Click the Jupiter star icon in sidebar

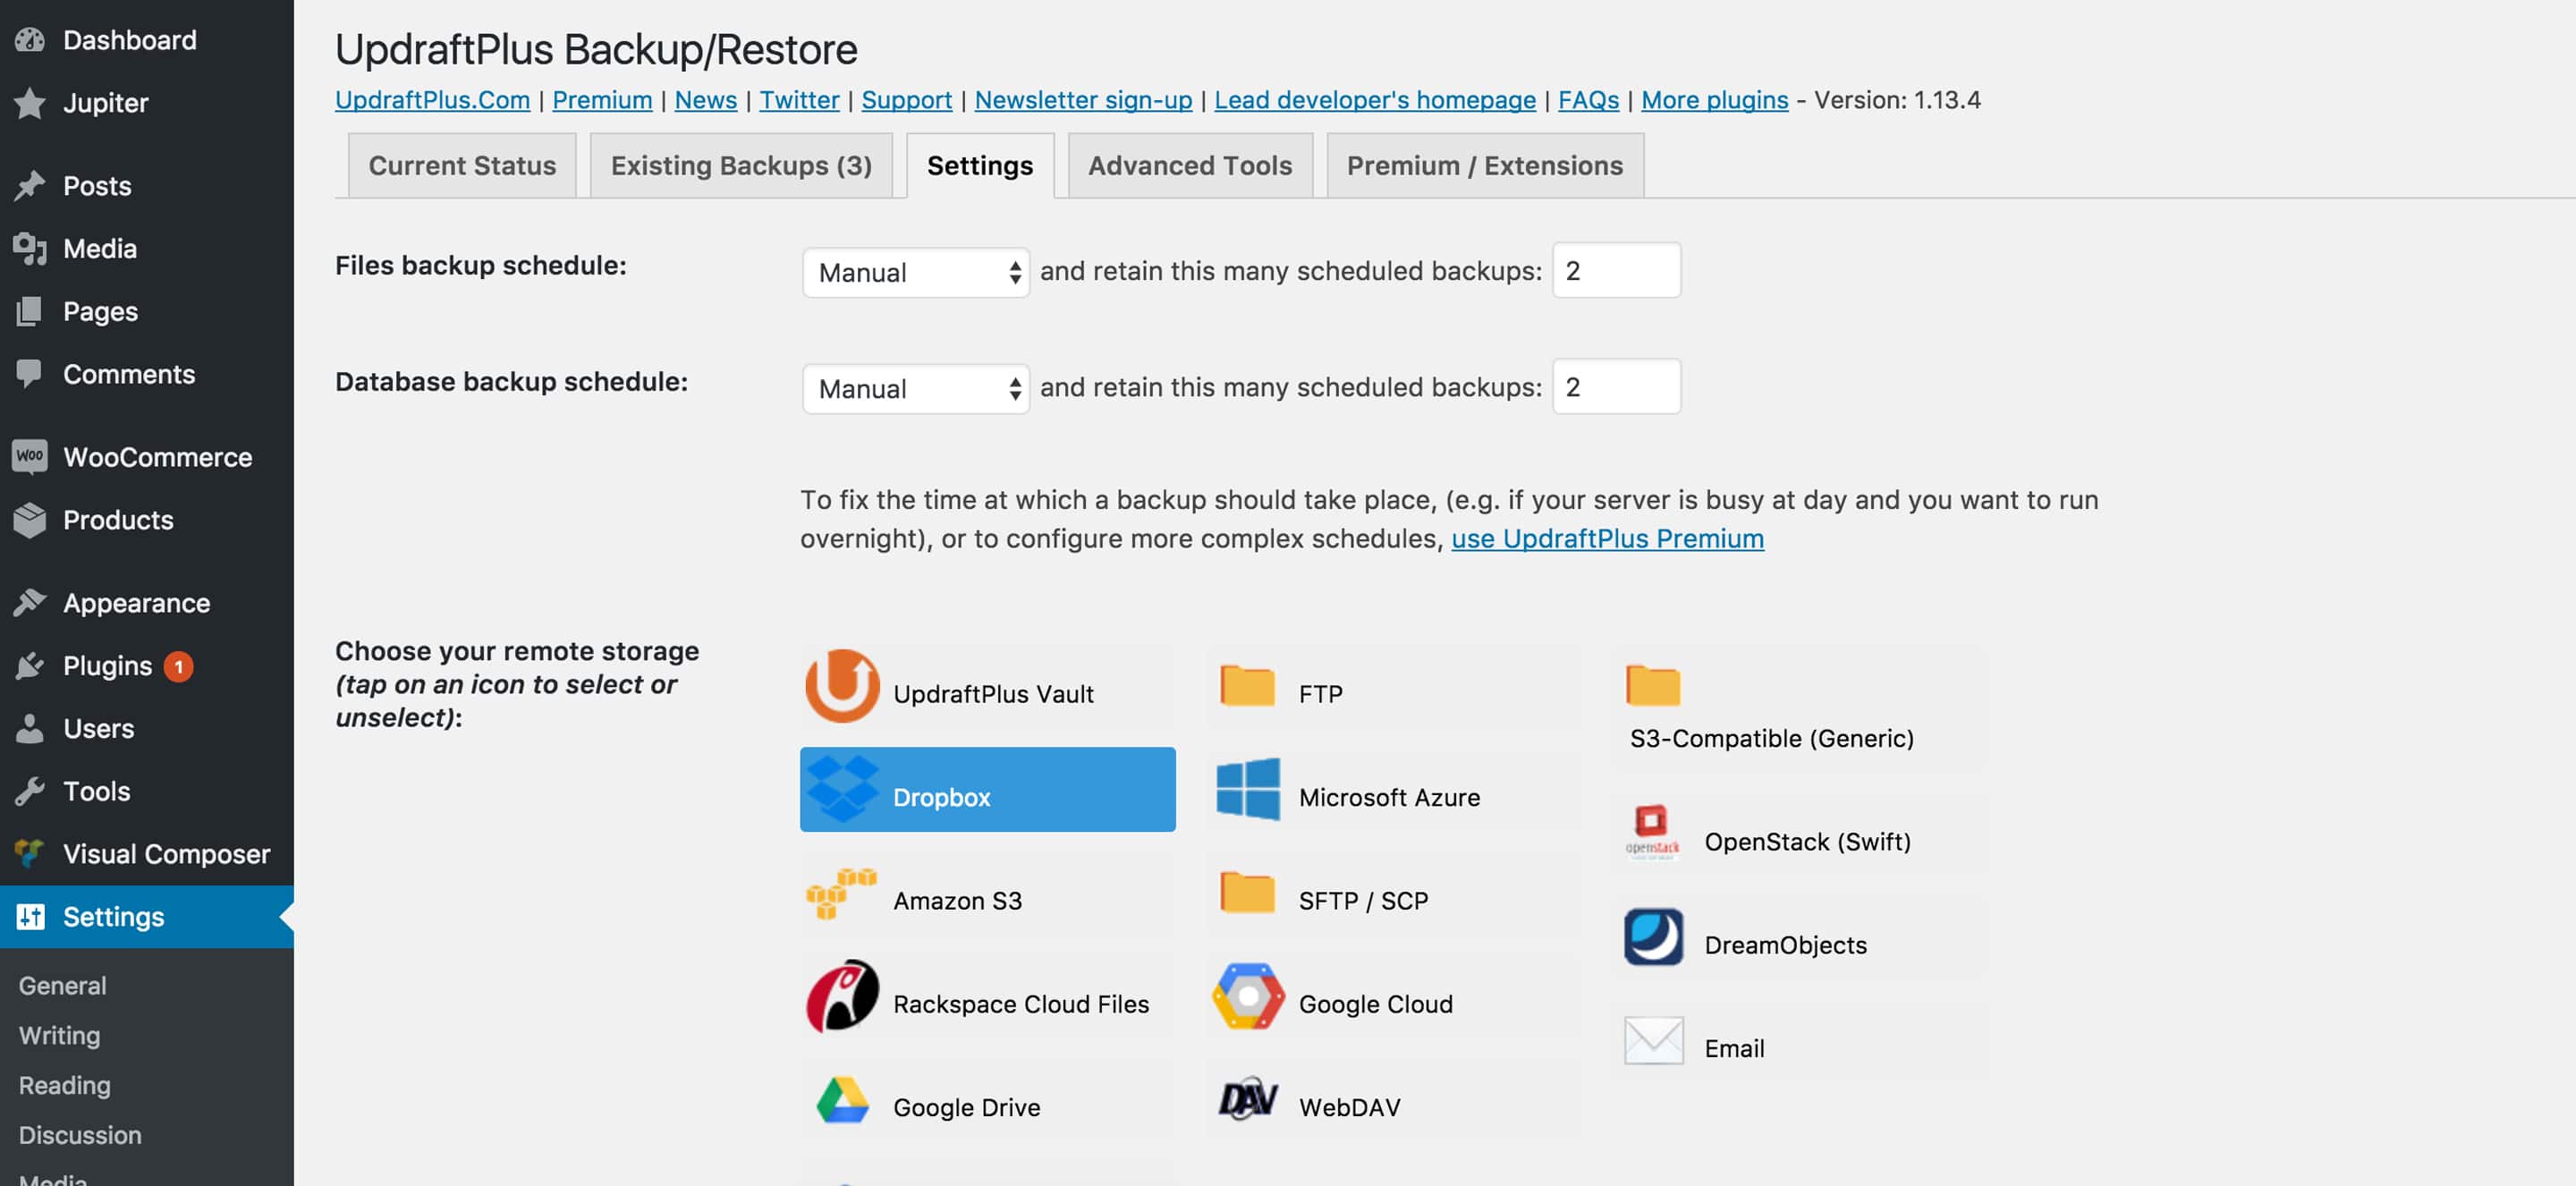click(30, 103)
